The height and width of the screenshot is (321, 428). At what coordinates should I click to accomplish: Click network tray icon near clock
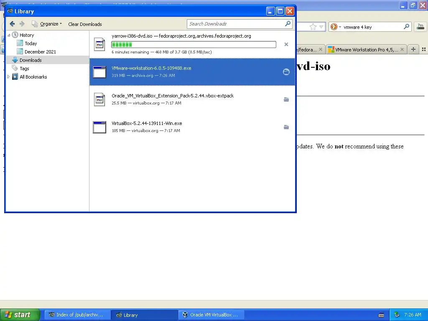point(397,315)
